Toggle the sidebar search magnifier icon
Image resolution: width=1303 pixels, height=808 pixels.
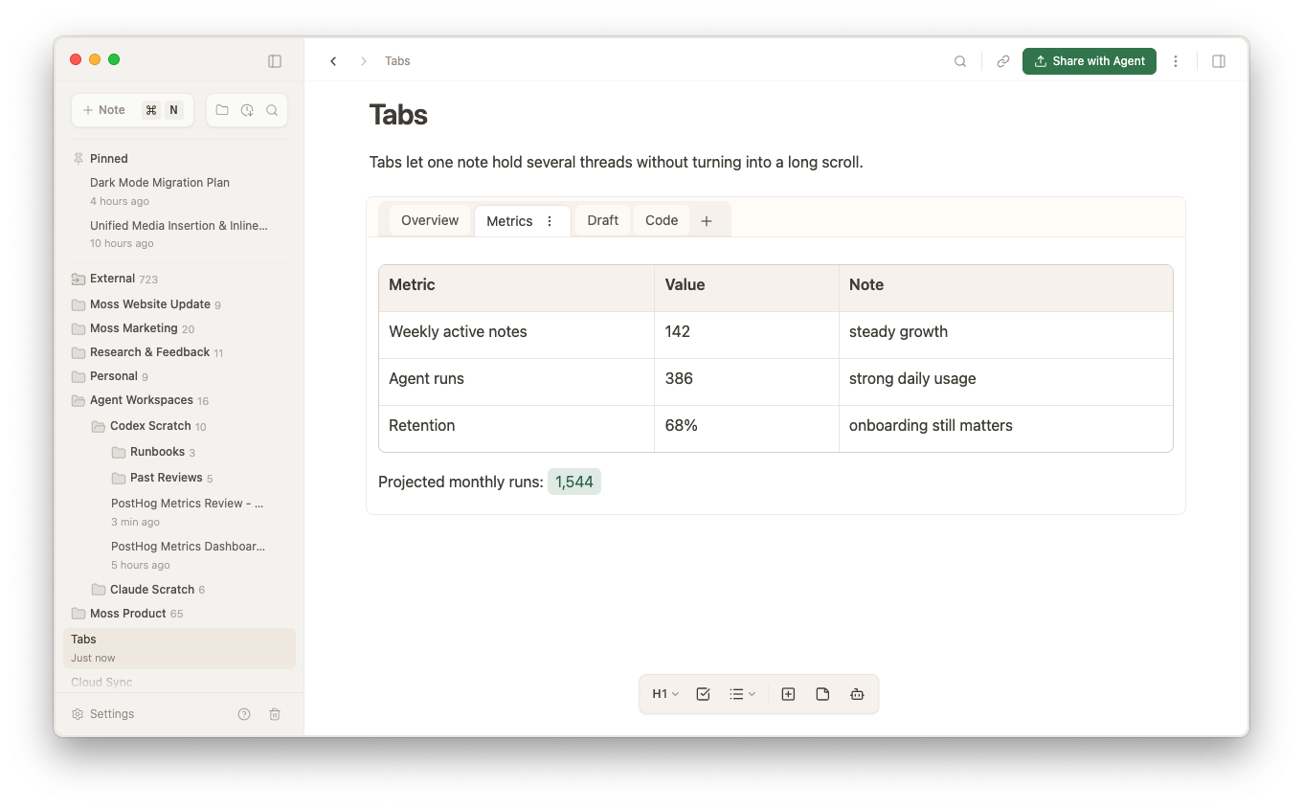click(x=272, y=110)
